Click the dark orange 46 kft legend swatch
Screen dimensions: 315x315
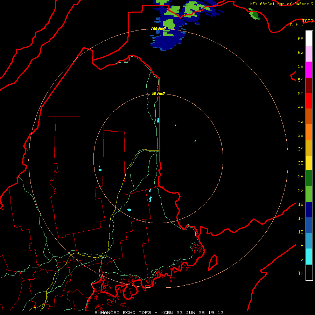click(309, 116)
